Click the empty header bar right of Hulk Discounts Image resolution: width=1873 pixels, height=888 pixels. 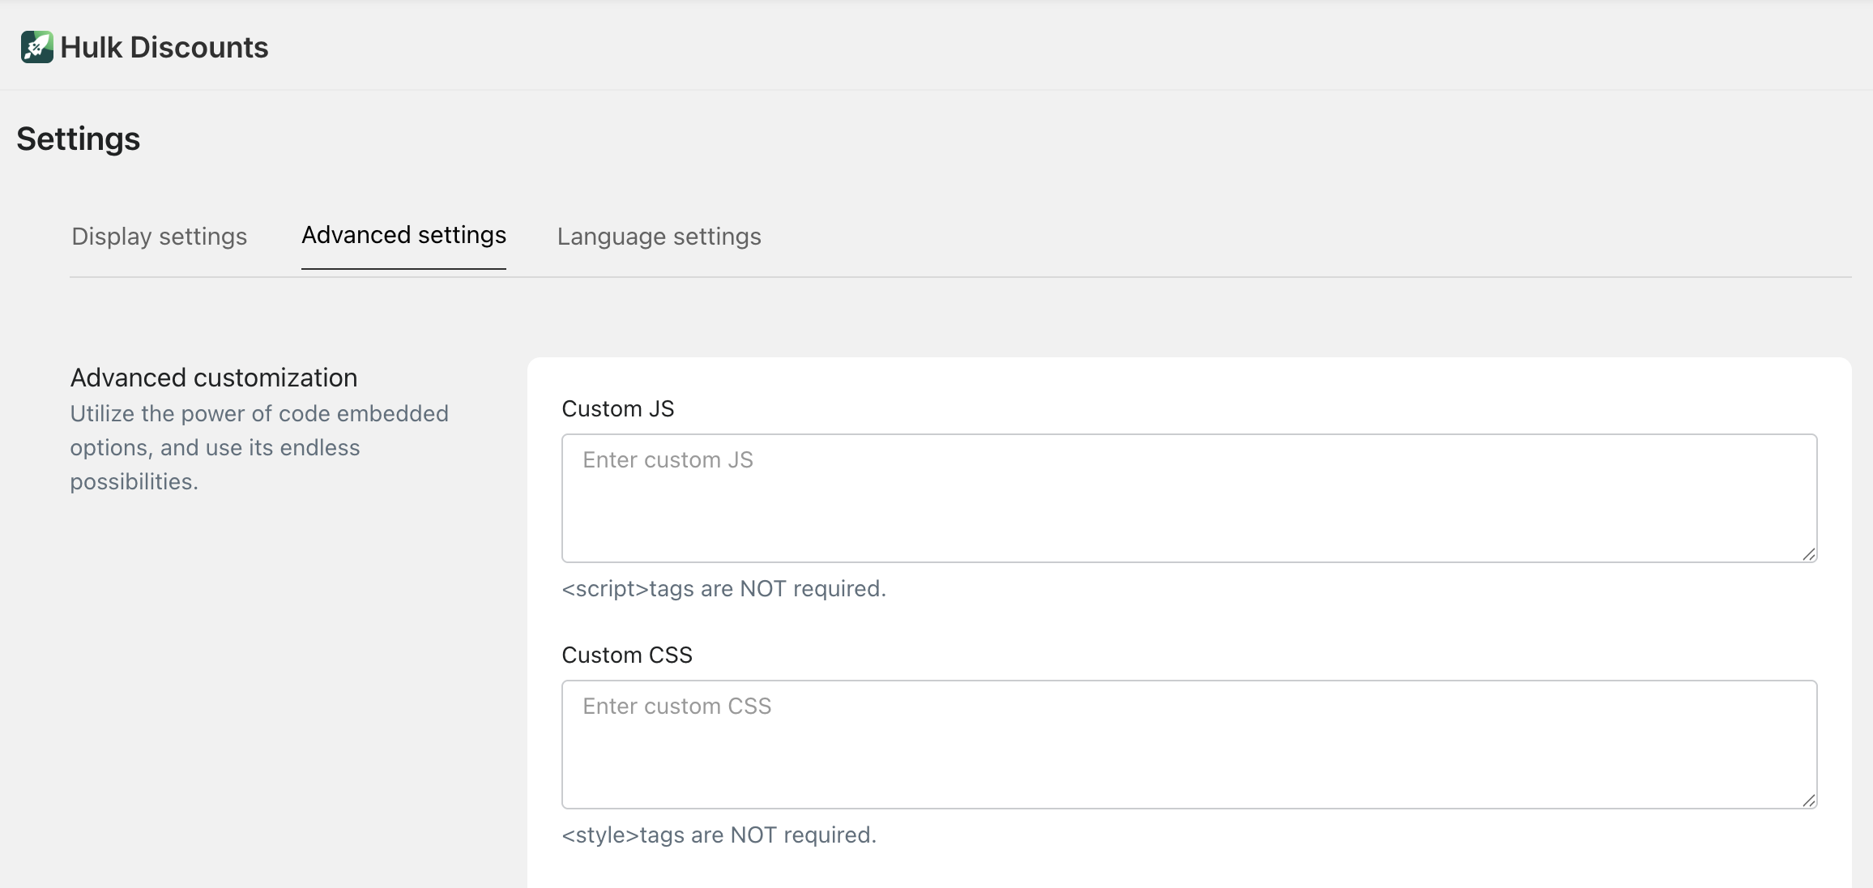click(1053, 47)
